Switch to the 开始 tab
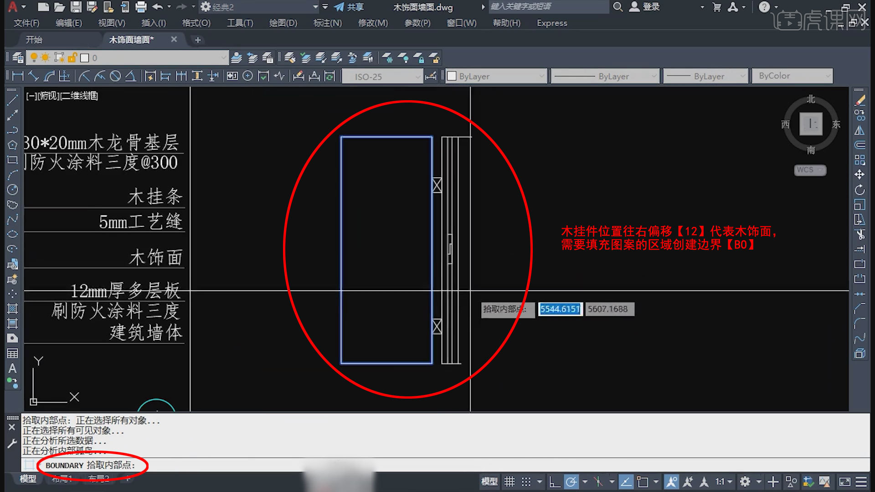Viewport: 875px width, 492px height. [x=34, y=40]
